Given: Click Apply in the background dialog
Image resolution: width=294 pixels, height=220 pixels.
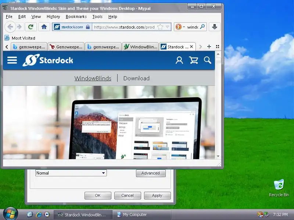Looking at the screenshot, I should (x=157, y=195).
